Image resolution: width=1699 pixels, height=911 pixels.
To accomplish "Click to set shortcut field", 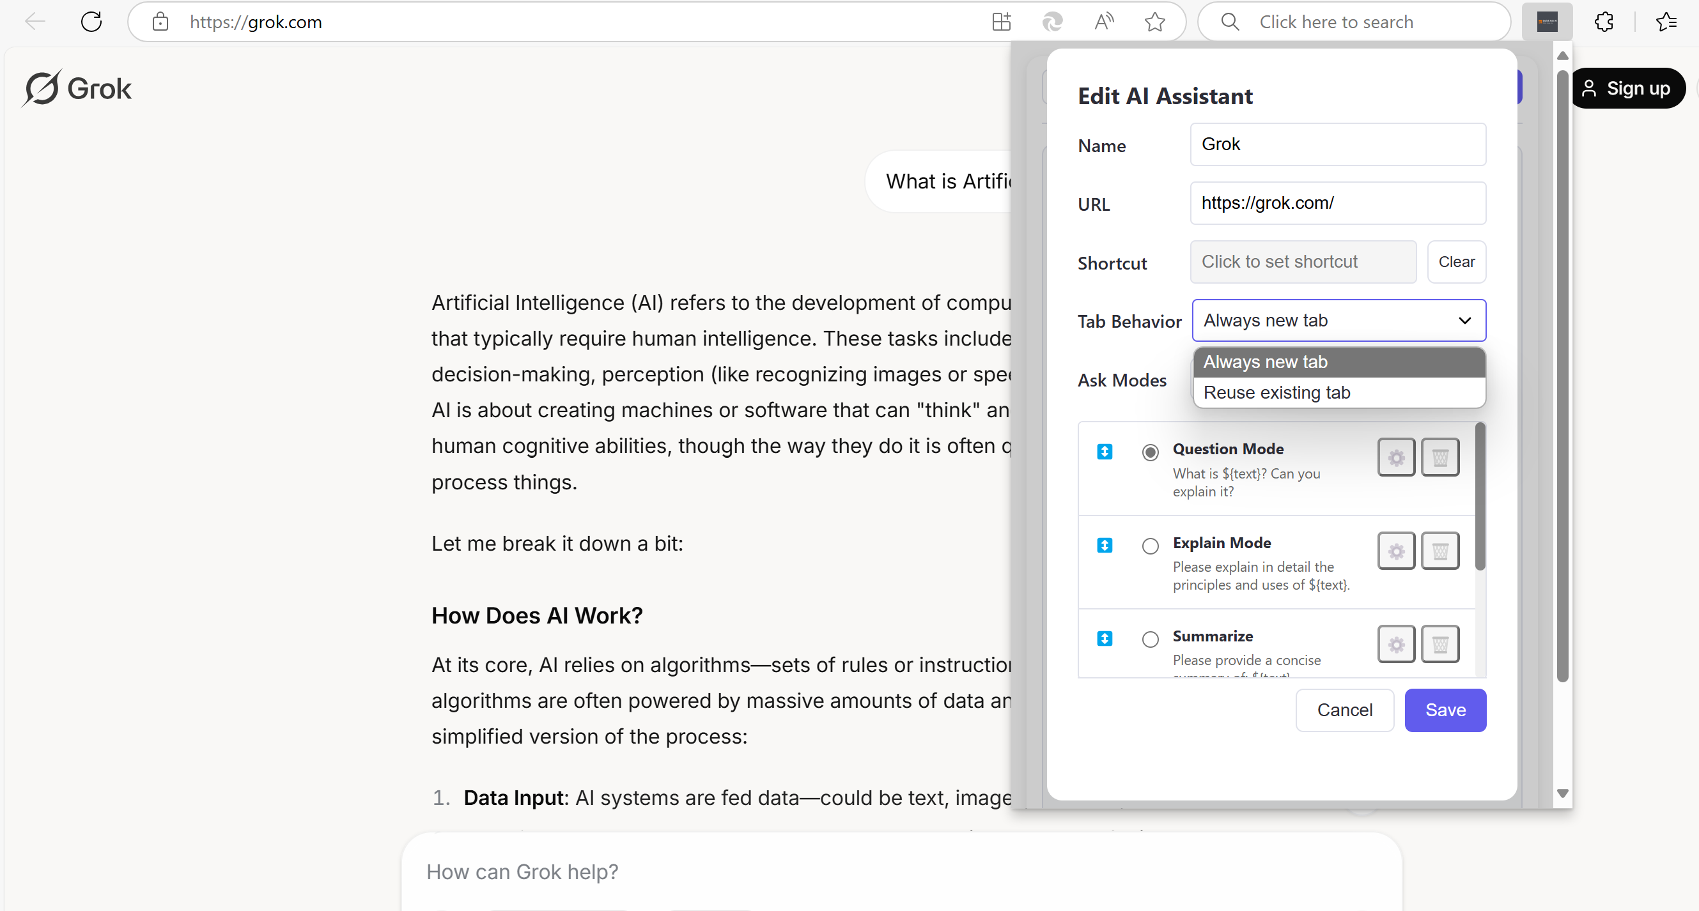I will (x=1303, y=262).
